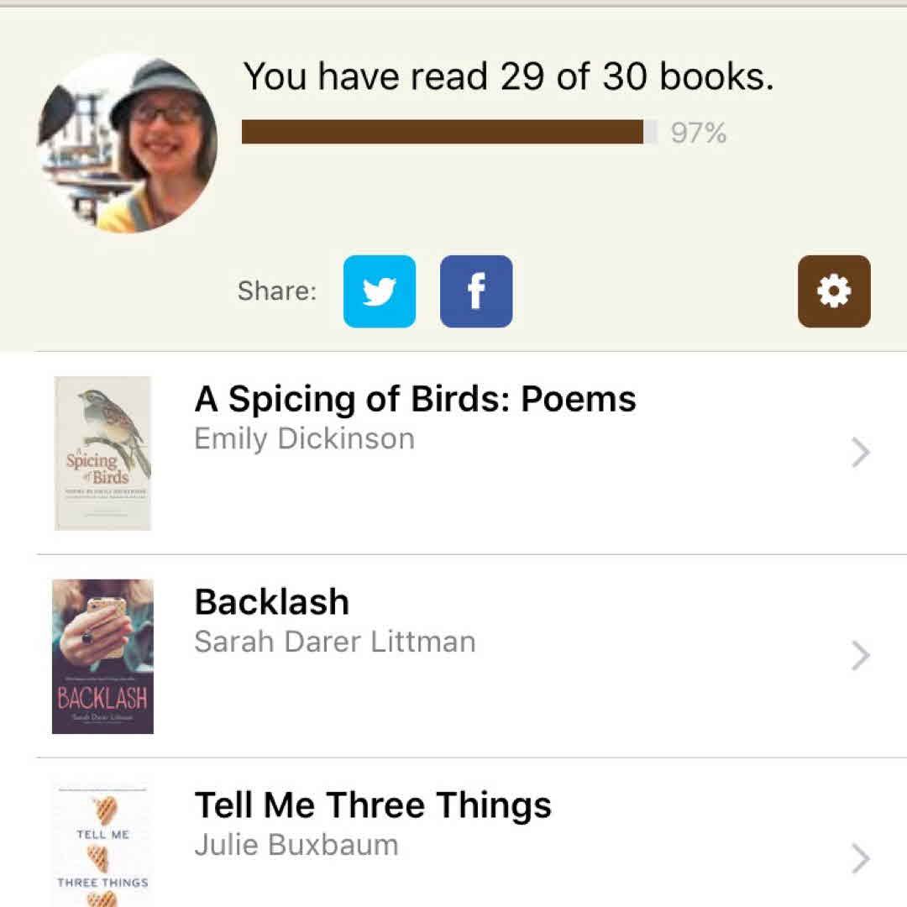Share progress on Twitter
The image size is (907, 907).
(379, 291)
